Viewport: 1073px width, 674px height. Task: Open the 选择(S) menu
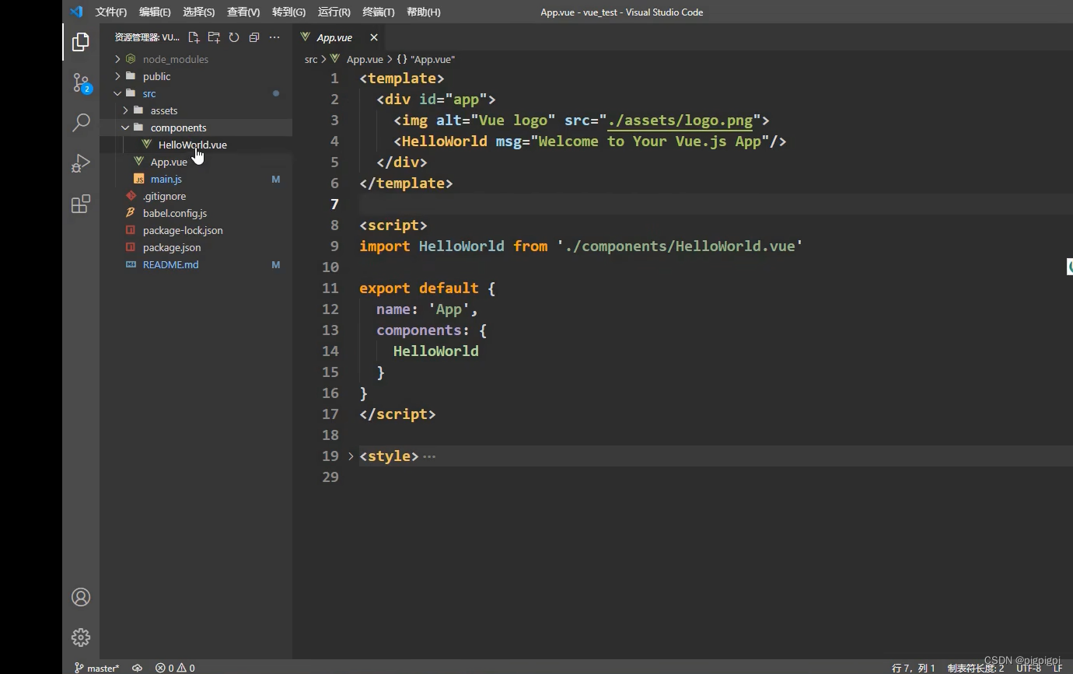pos(199,12)
